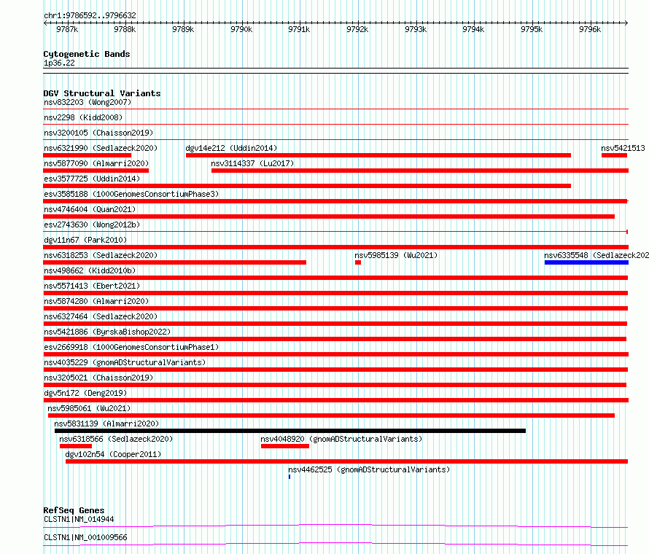Viewport: 649px width, 554px height.
Task: Click the 9793k ruler position
Action: 416,29
